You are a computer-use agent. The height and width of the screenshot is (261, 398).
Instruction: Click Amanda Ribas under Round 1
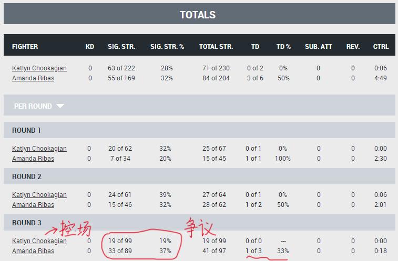33,159
